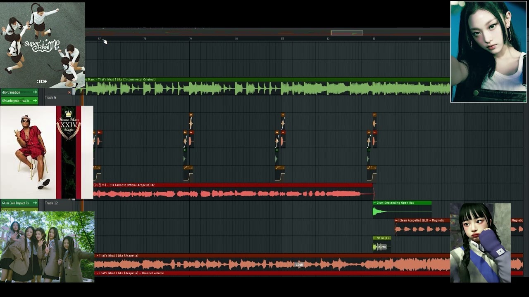Jump to bar 80 on the timeline ruler
Viewport: 529px width, 297px height.
click(x=236, y=39)
